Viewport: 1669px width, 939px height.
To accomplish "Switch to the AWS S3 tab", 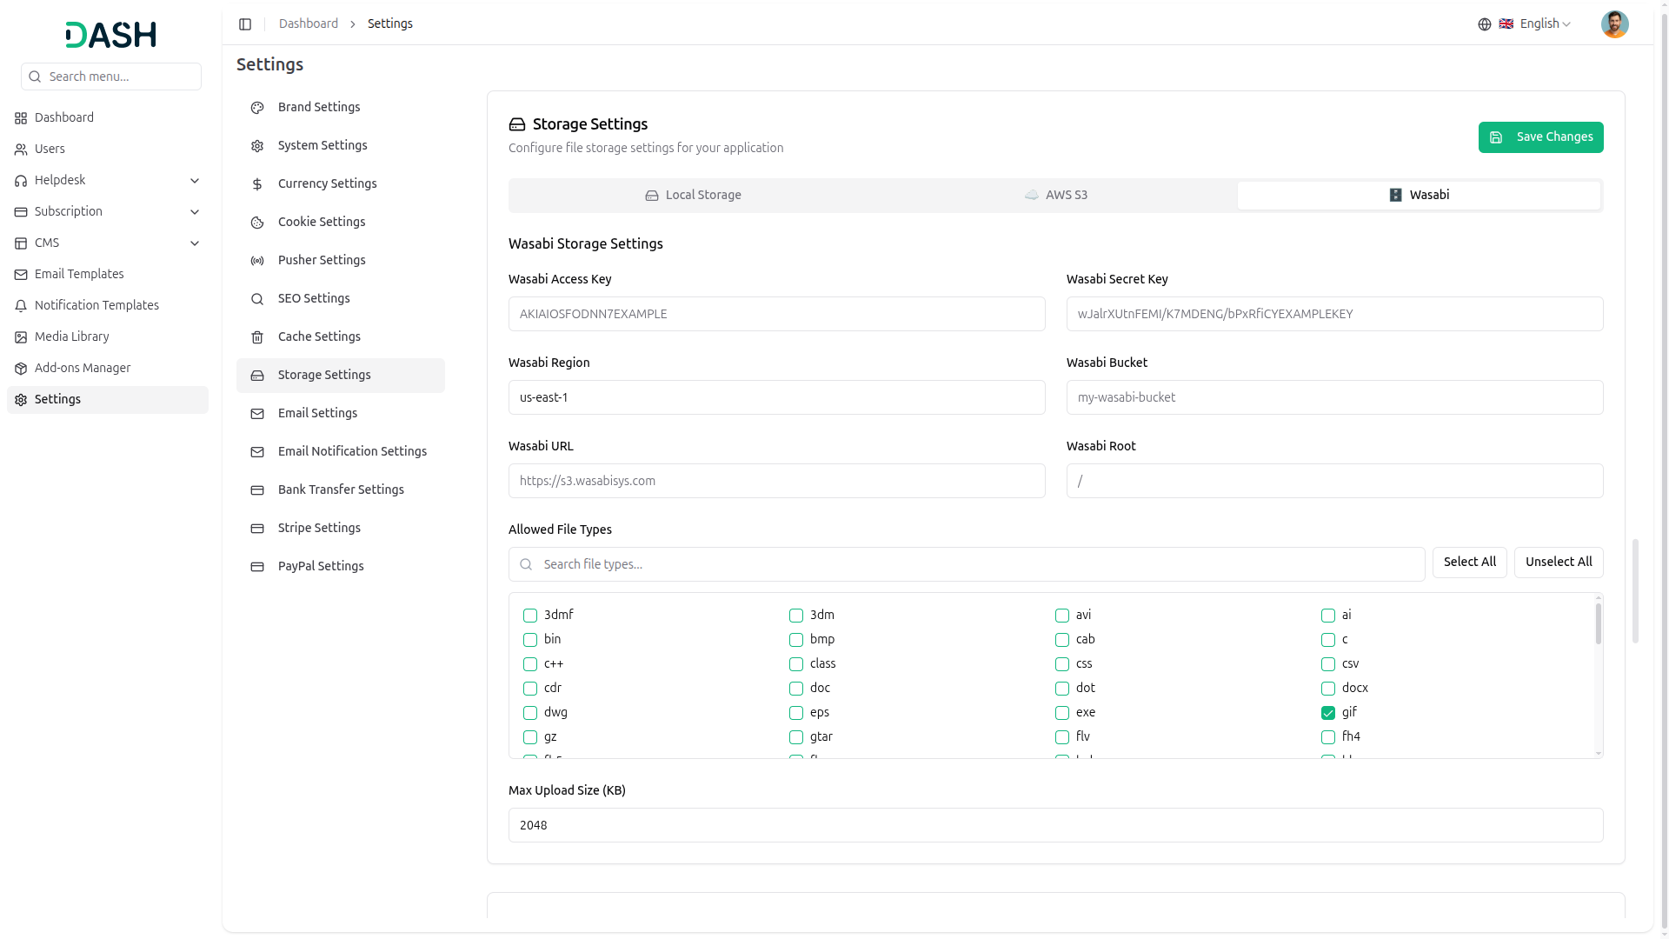I will (1055, 196).
